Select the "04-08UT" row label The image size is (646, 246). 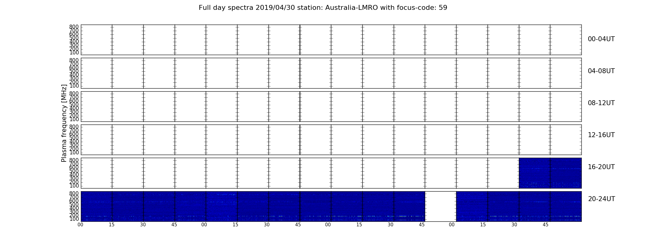(601, 71)
